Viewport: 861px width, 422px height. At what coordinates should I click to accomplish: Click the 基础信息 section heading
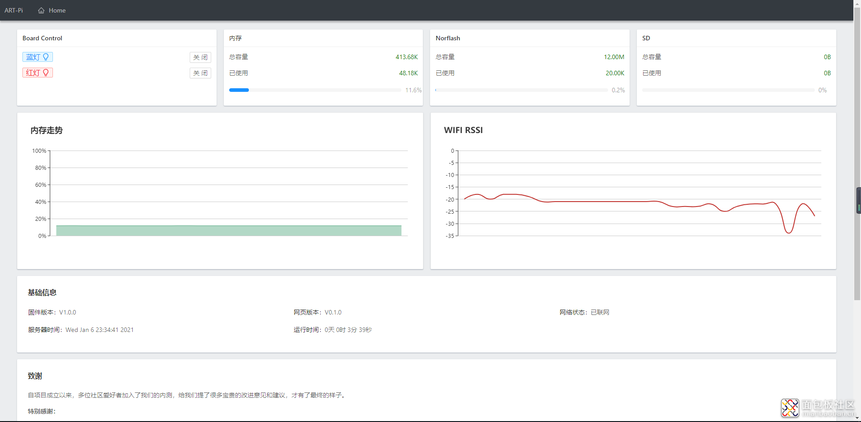pyautogui.click(x=42, y=293)
